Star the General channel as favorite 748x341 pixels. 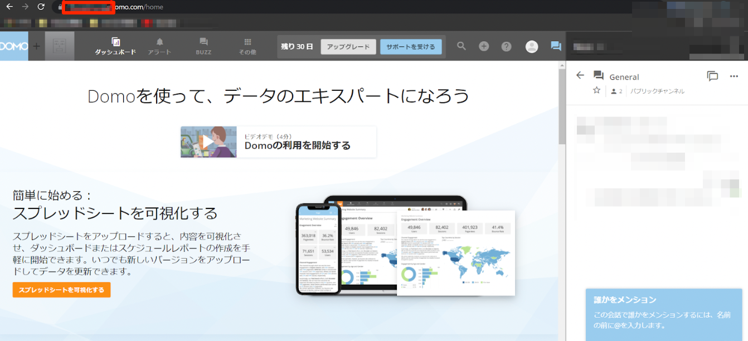click(596, 90)
